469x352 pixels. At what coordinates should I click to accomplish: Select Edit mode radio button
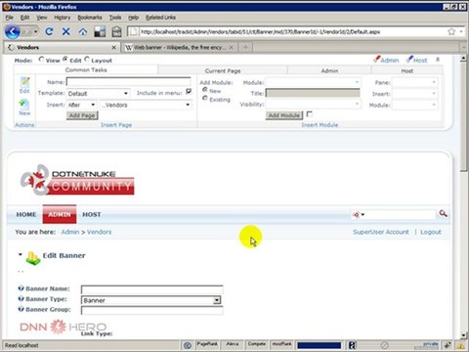[x=65, y=60]
